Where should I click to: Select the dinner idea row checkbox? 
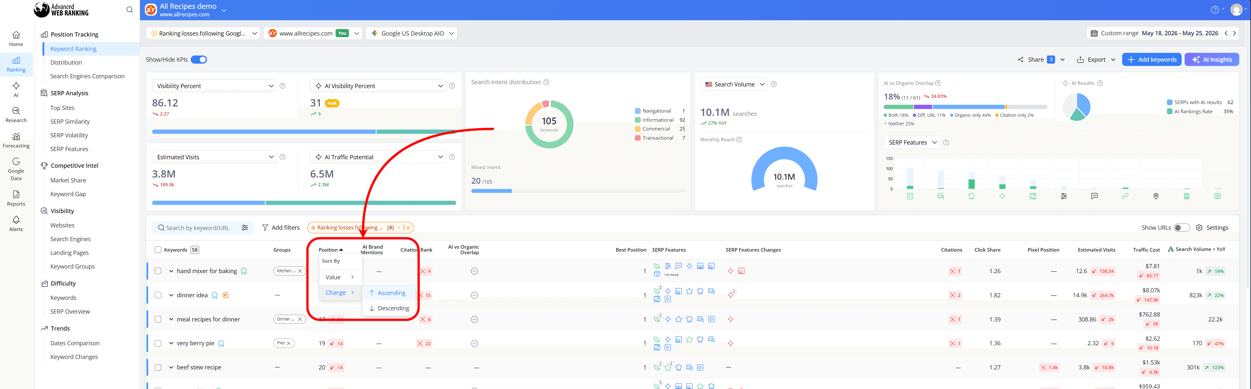(x=158, y=295)
